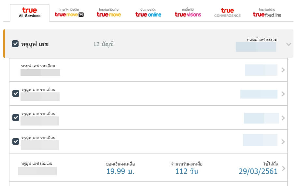Expand first ทรูมูฟ เอช รายเดือน row arrow

(x=283, y=70)
